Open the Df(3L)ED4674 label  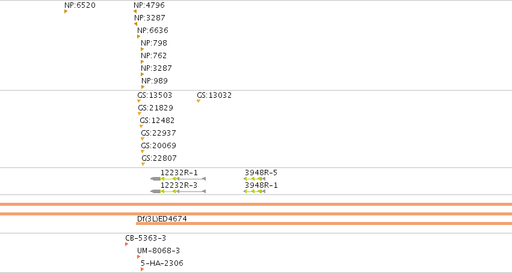(x=162, y=219)
